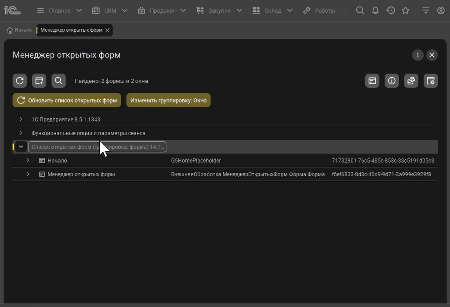Select UUID 71732801-76c5-485c-853c-33c5191d05e3

tap(383, 161)
